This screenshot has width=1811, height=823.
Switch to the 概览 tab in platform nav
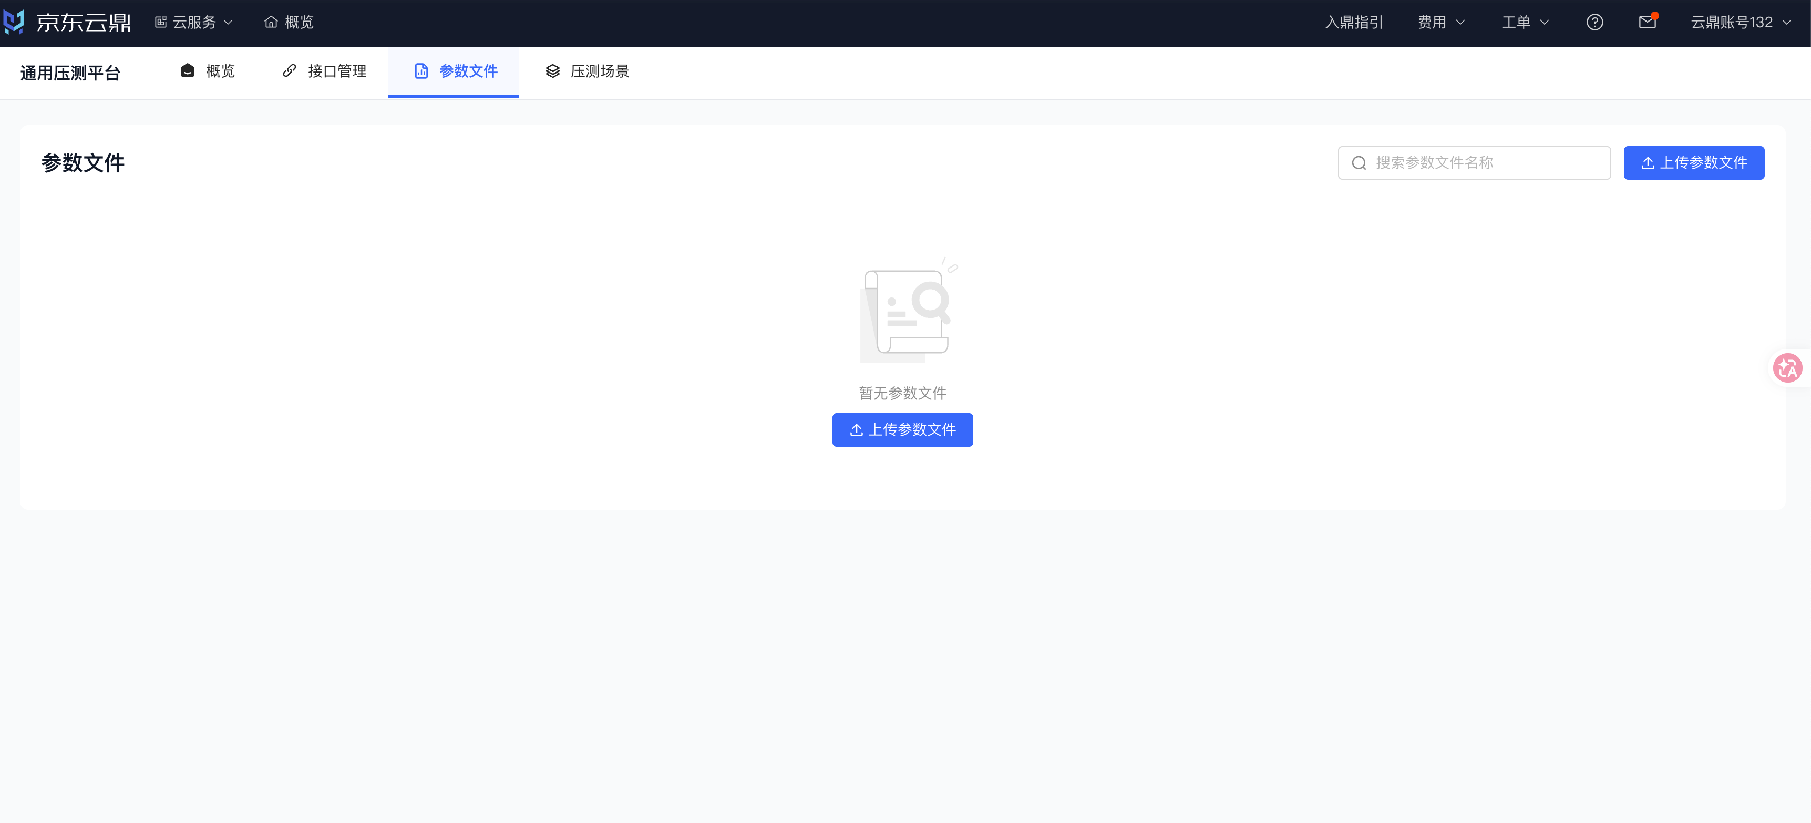(x=208, y=71)
